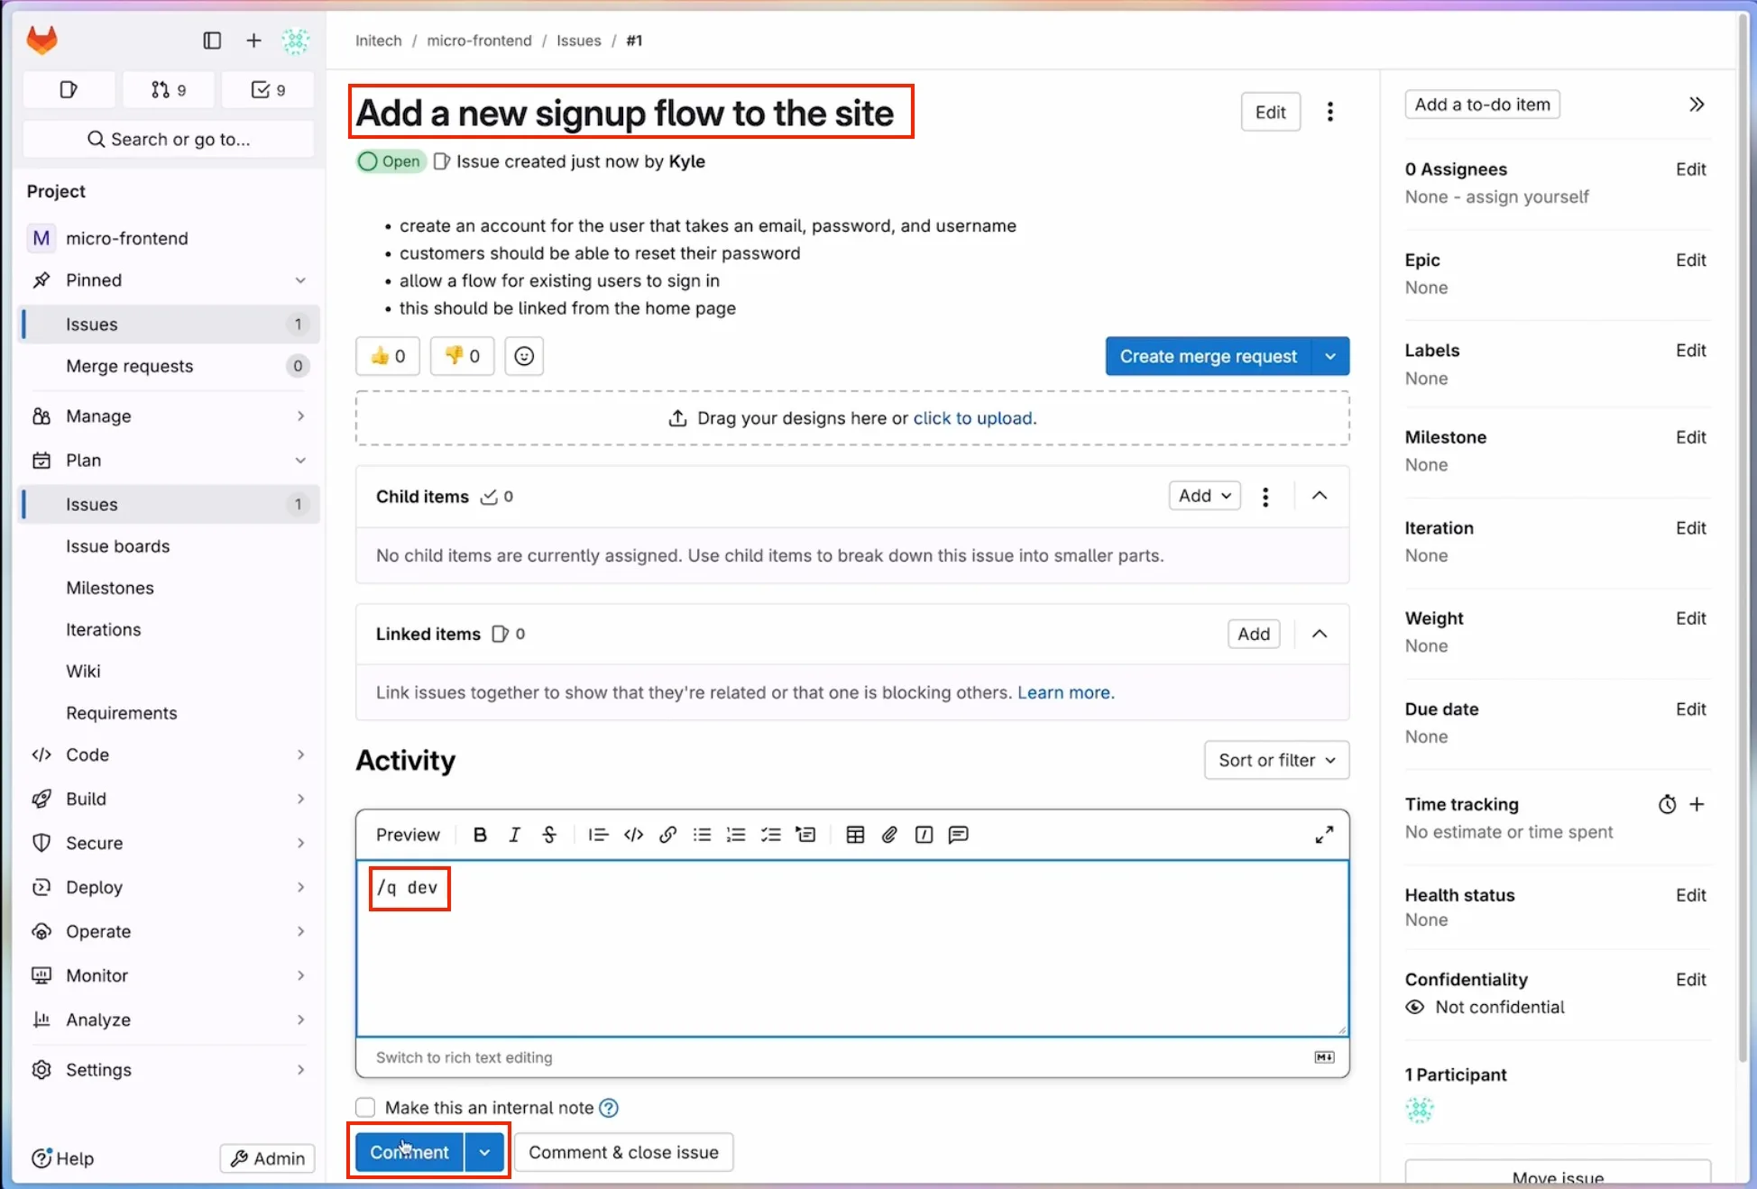Open Issues menu item in sidebar
Image resolution: width=1757 pixels, height=1189 pixels.
pyautogui.click(x=92, y=503)
